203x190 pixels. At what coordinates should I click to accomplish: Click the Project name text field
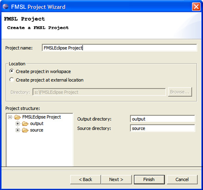click(119, 48)
